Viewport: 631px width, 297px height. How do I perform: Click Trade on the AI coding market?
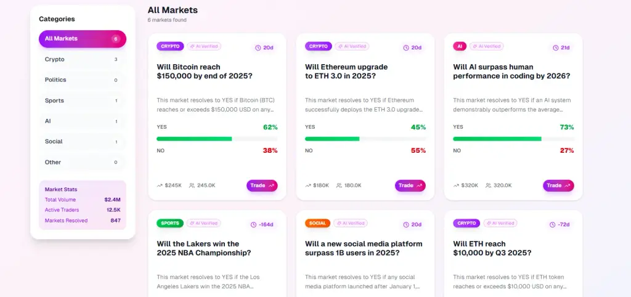[558, 185]
